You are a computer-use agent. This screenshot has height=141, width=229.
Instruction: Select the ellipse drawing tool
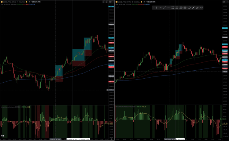(189, 8)
